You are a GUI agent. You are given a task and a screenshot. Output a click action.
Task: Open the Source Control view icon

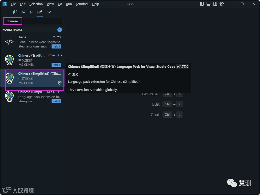tap(31, 12)
